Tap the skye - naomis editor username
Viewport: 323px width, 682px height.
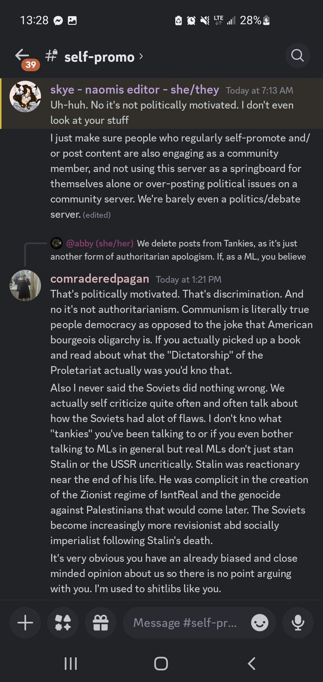tap(135, 90)
